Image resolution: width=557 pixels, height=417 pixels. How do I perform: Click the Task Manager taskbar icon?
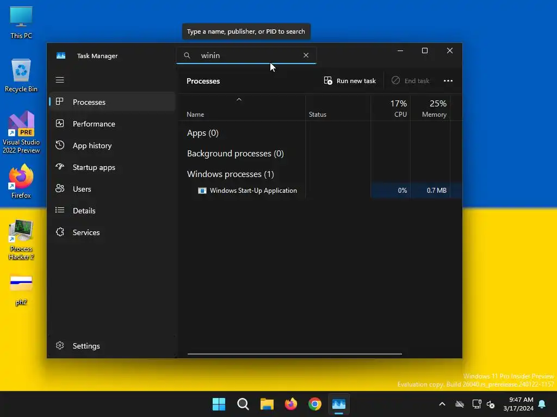[339, 404]
